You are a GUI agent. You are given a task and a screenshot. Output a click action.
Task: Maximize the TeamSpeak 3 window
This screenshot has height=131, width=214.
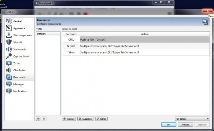pos(161,2)
